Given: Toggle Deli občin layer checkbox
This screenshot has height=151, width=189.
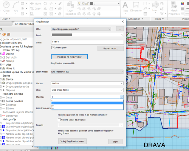Looking at the screenshot, I should click(x=1, y=57).
